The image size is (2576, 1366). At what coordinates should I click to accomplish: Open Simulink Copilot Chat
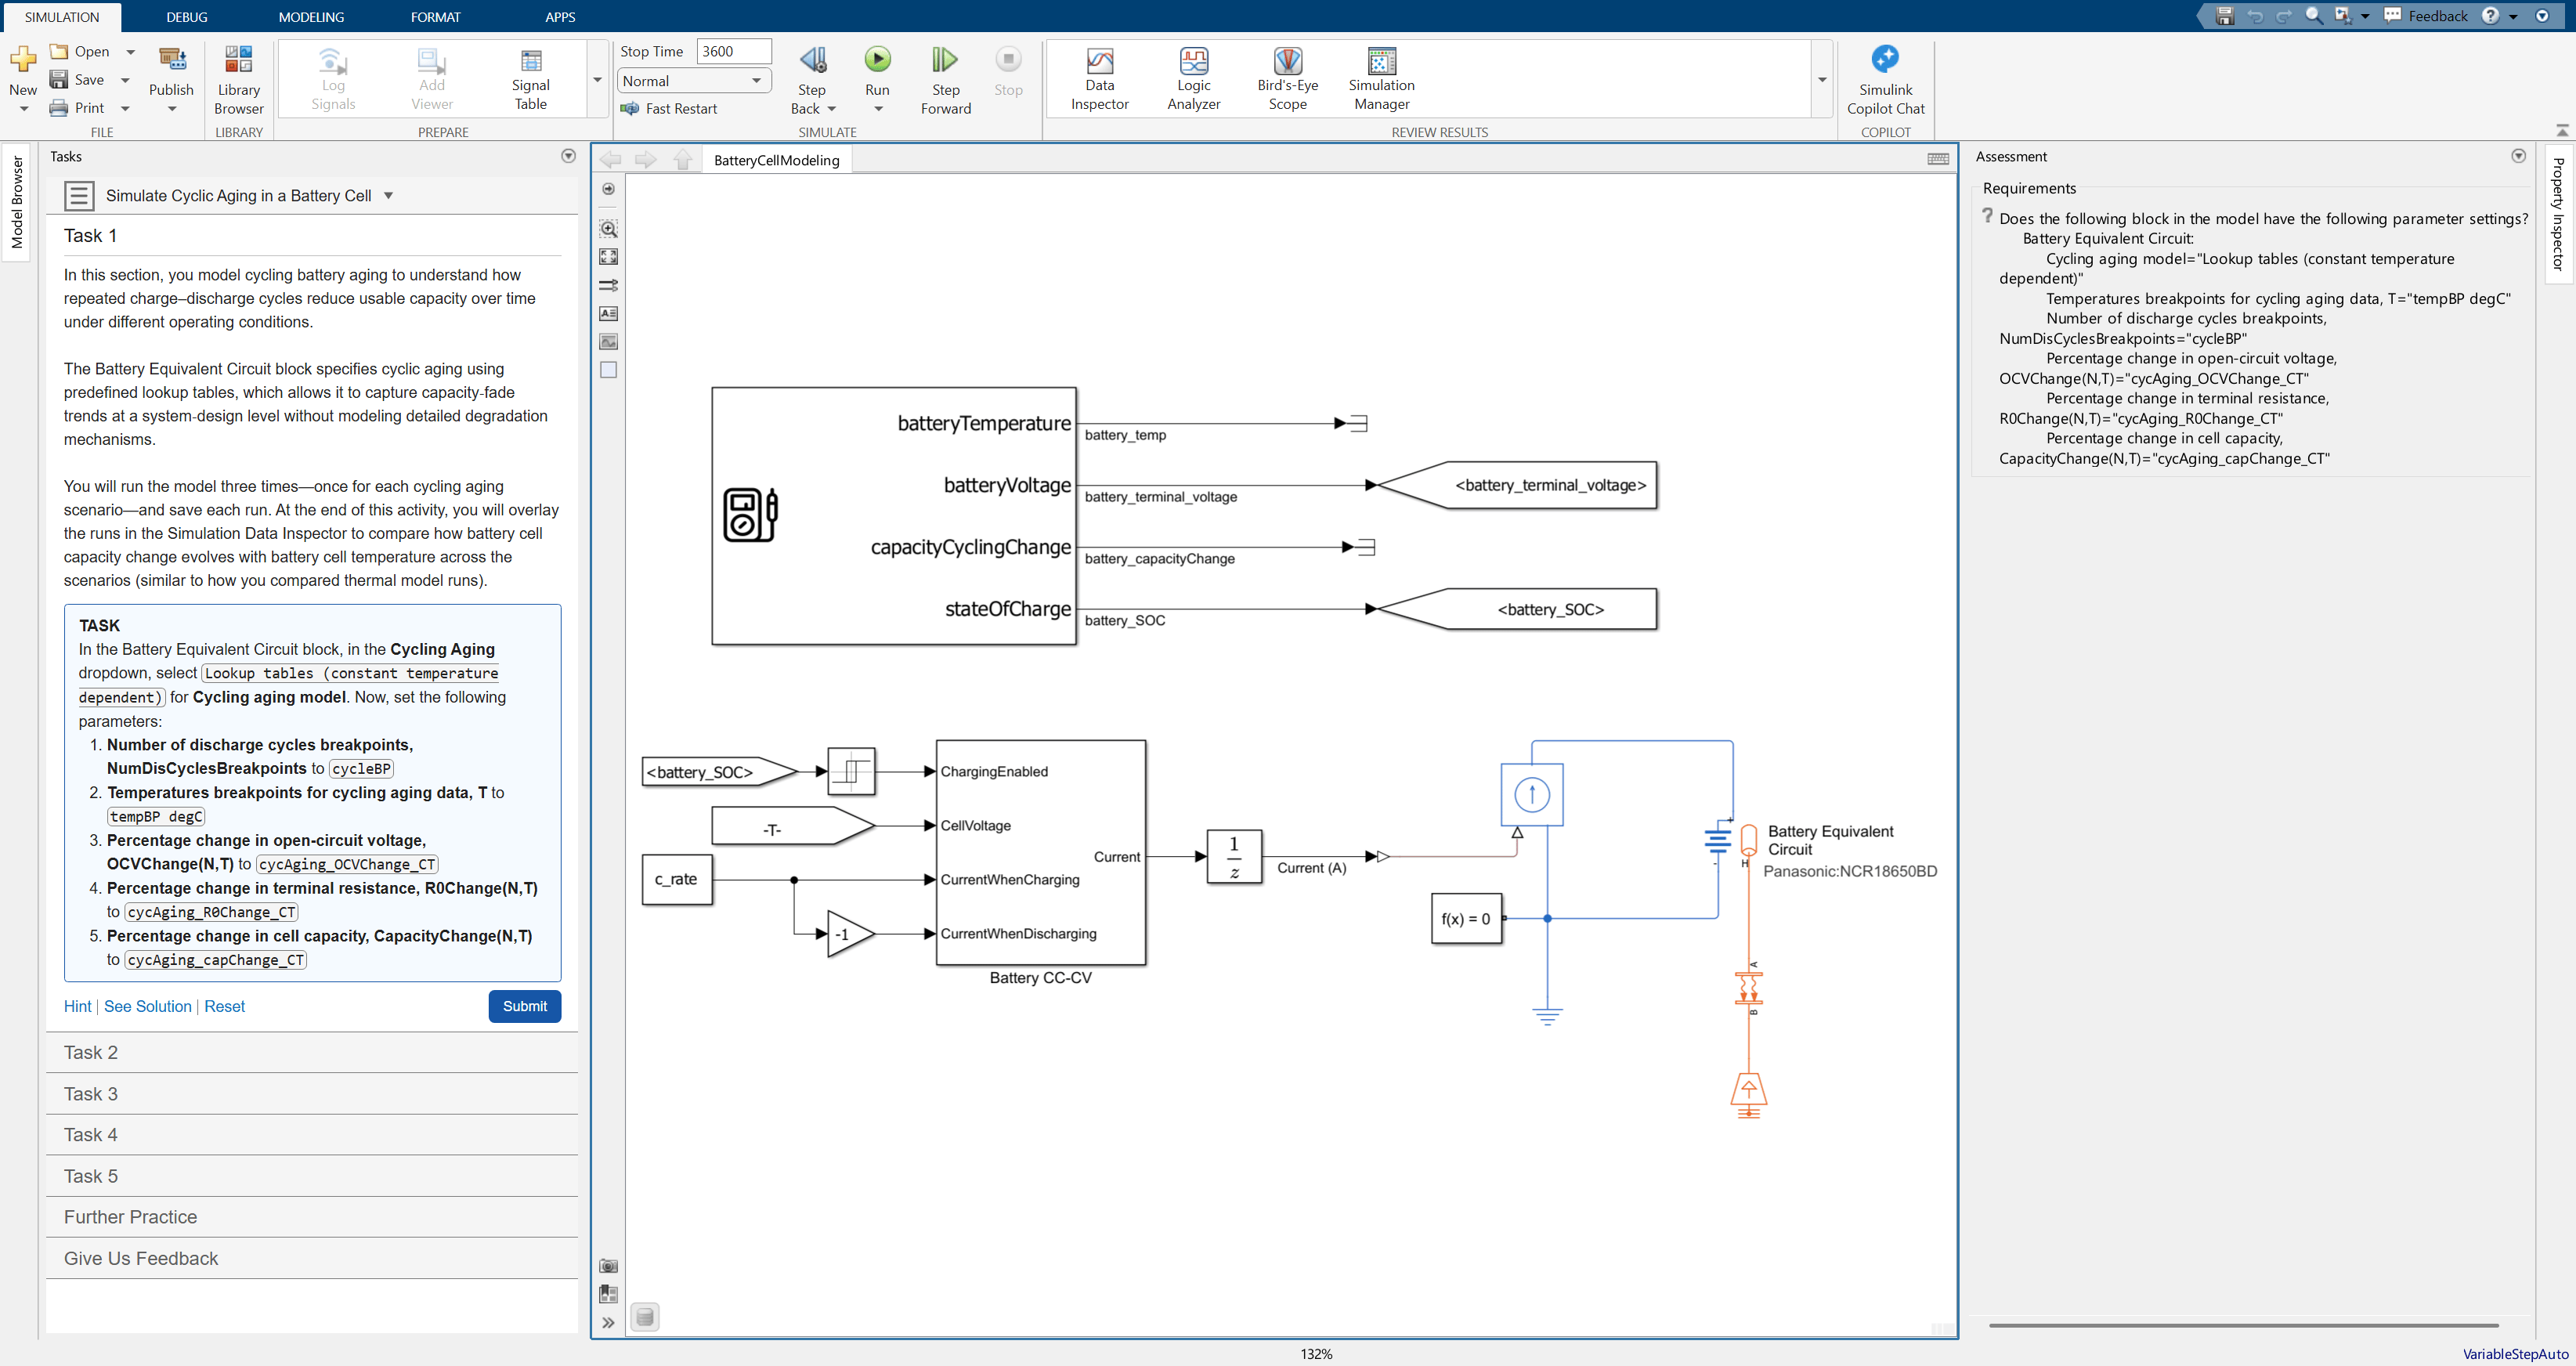pyautogui.click(x=1885, y=80)
